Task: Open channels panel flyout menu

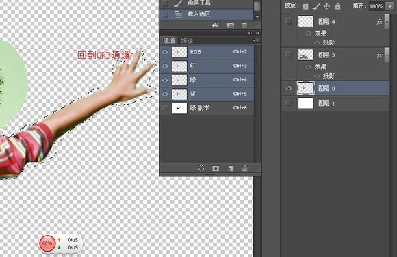Action: click(256, 40)
